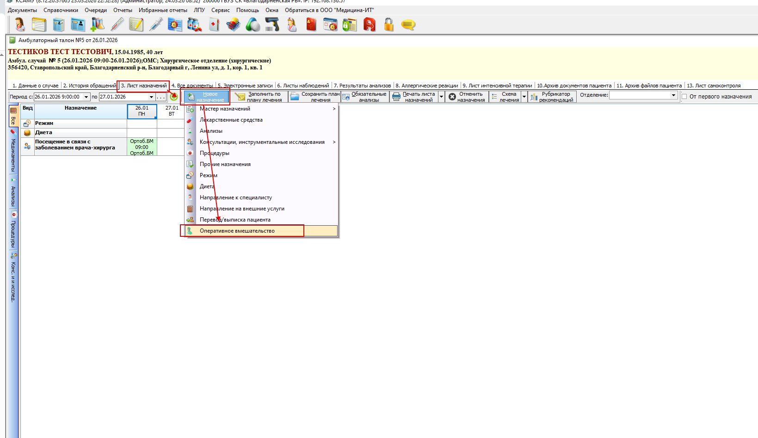This screenshot has height=438, width=758.
Task: Open the 'Период с' start date dropdown
Action: pos(86,97)
